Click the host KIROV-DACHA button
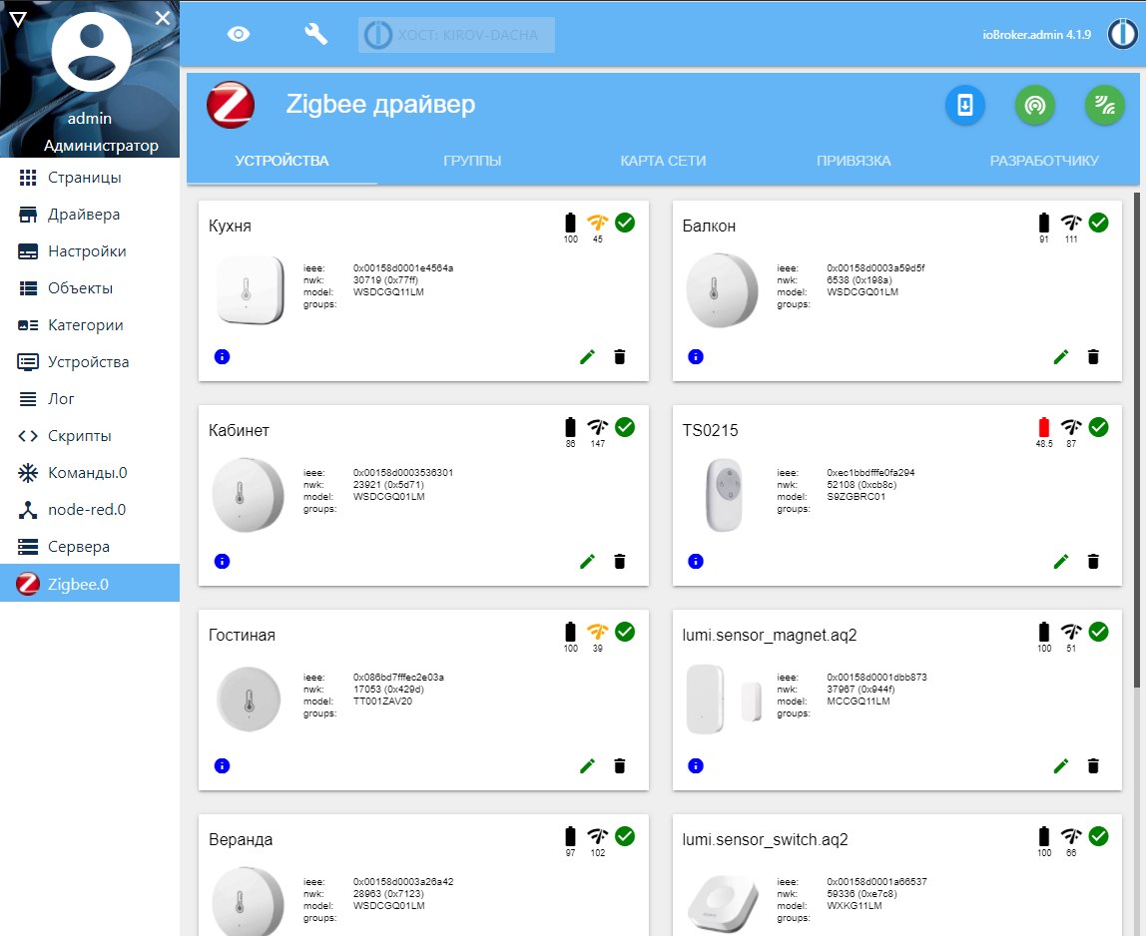1146x936 pixels. pyautogui.click(x=456, y=34)
